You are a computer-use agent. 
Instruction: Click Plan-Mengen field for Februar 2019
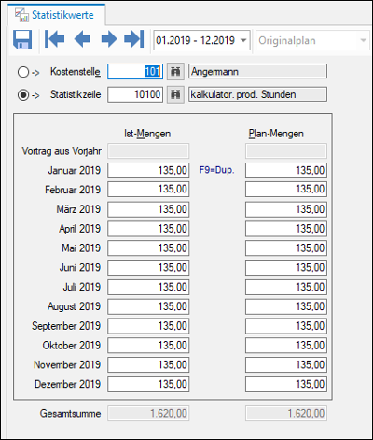pyautogui.click(x=286, y=189)
